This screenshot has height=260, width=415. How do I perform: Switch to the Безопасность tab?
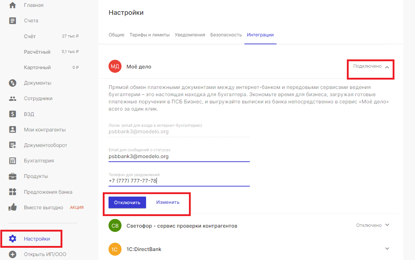tap(226, 35)
